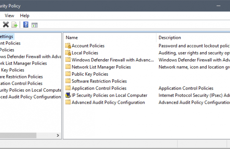Screen dimensions: 230x149
Task: Click the Application Control Policies folder icon
Action: click(68, 88)
